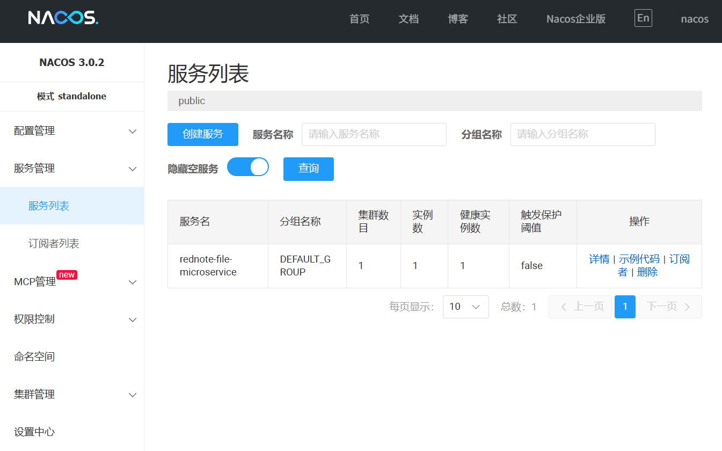The width and height of the screenshot is (722, 451).
Task: Click the 创建服务 button
Action: click(x=203, y=134)
